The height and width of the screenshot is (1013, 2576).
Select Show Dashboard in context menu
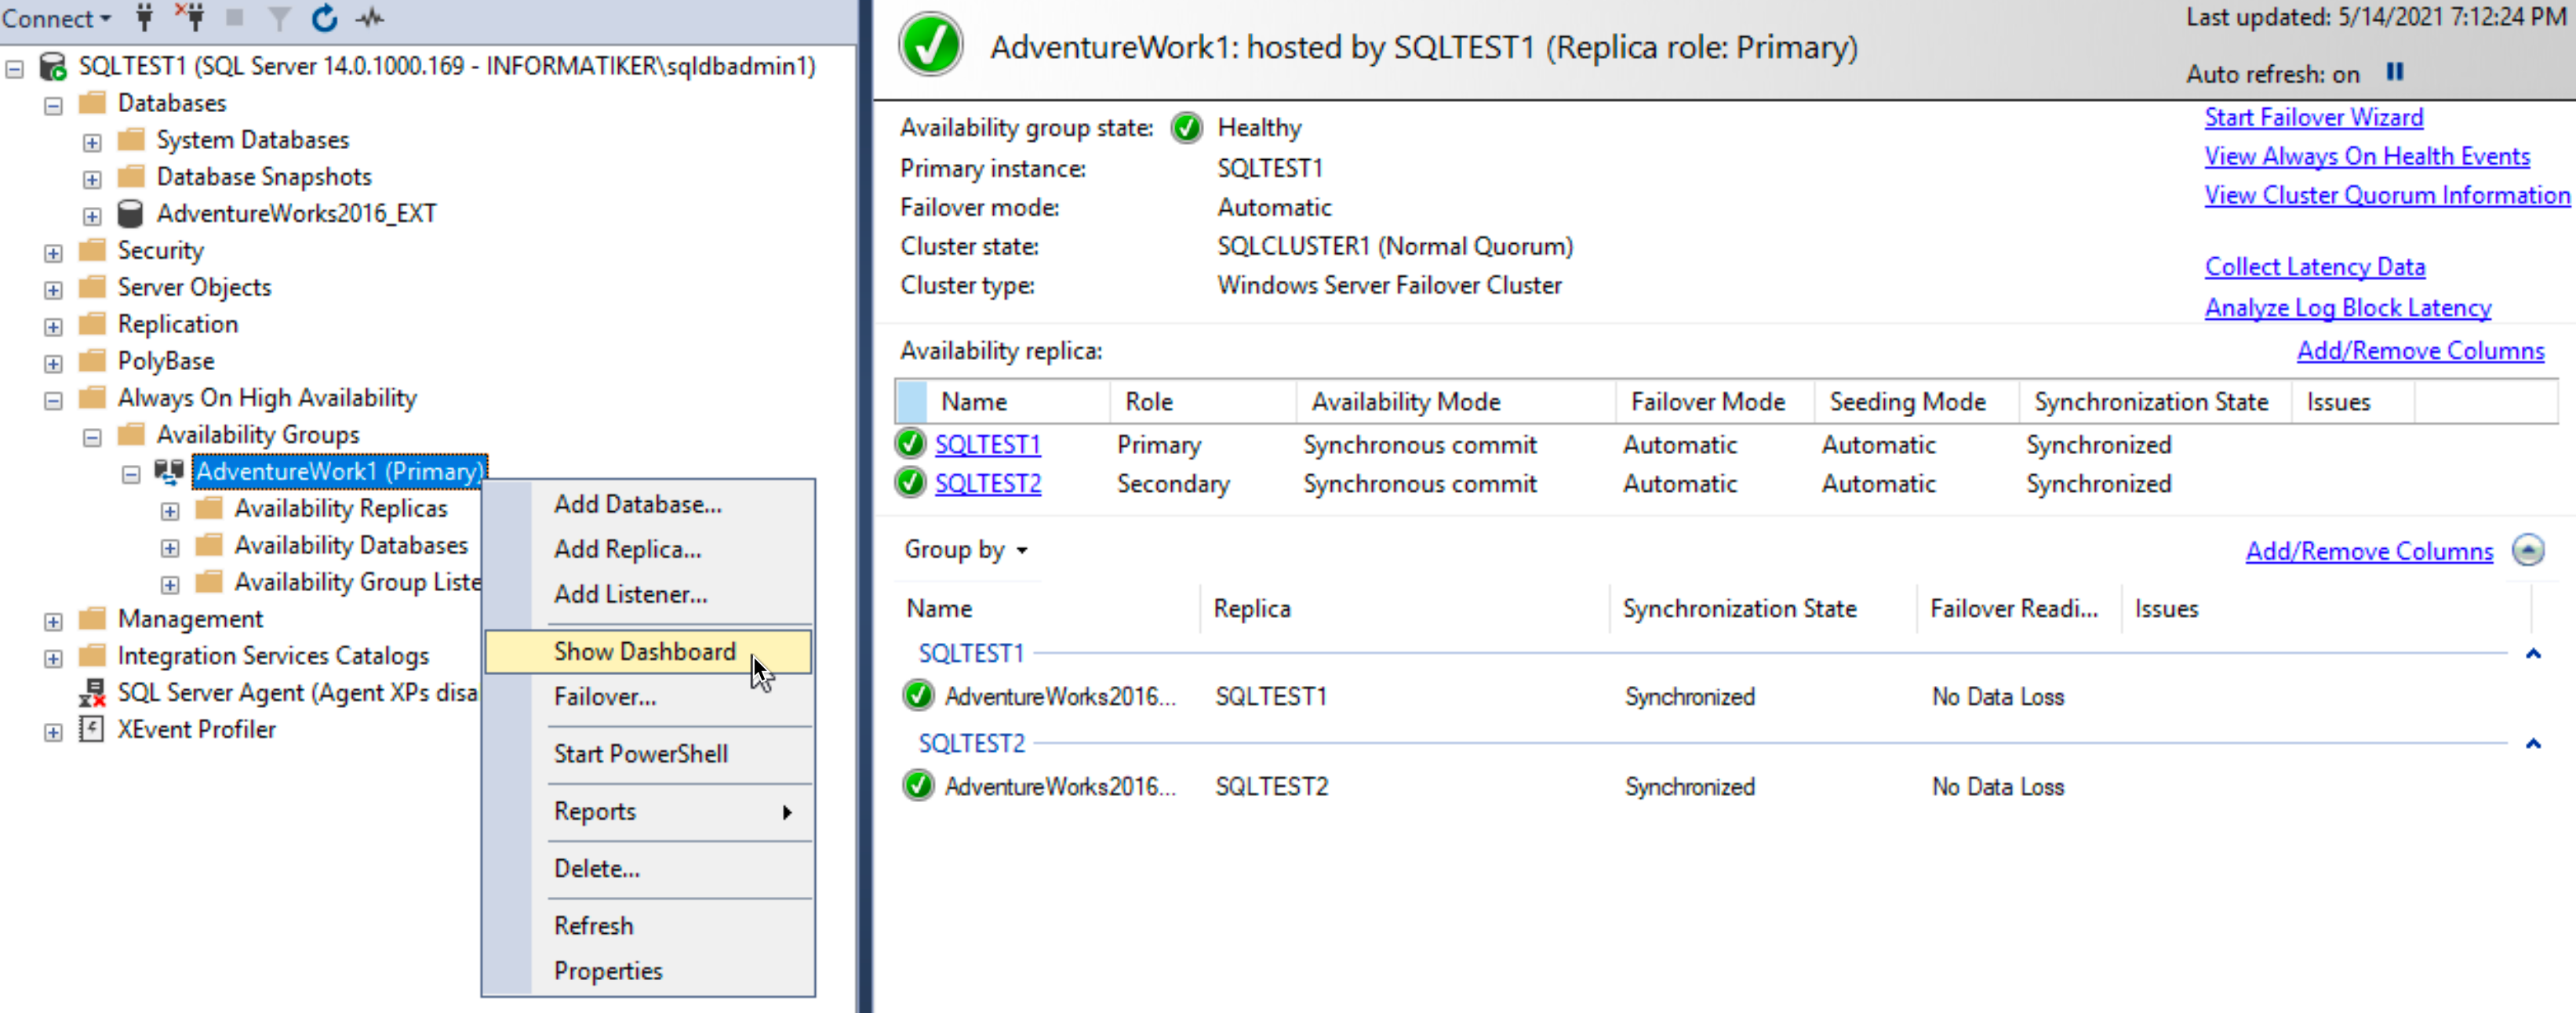[648, 651]
